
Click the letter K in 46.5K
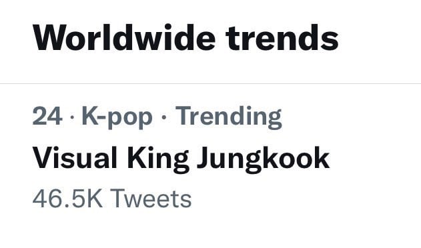point(94,199)
